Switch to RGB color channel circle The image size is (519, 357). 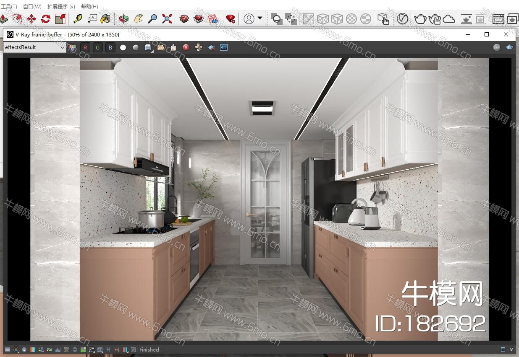coord(73,47)
